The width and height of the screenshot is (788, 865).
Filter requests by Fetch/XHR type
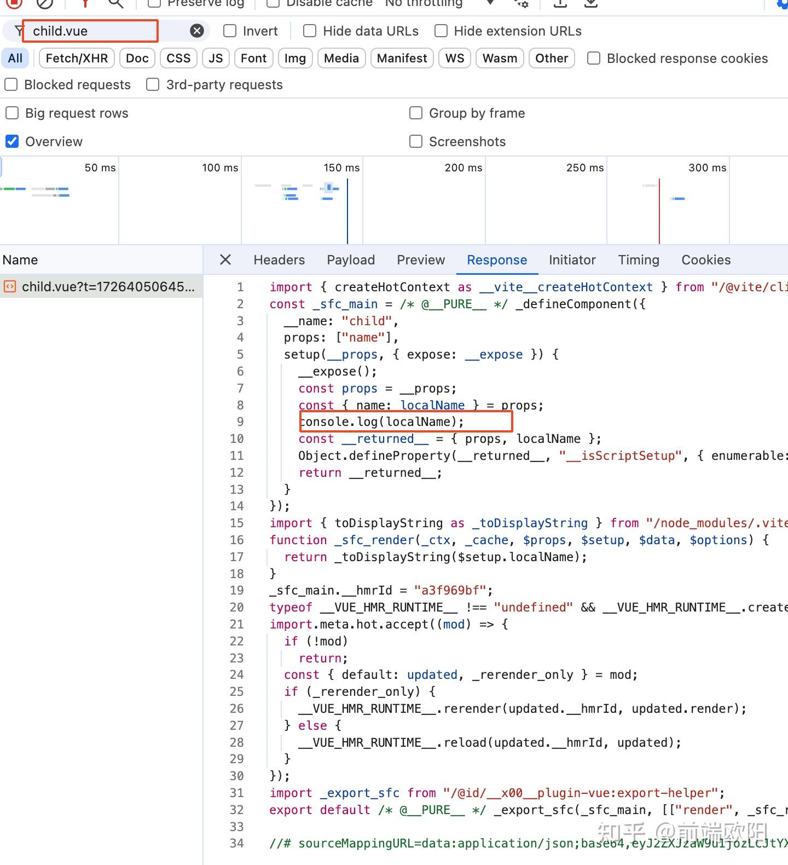(77, 59)
